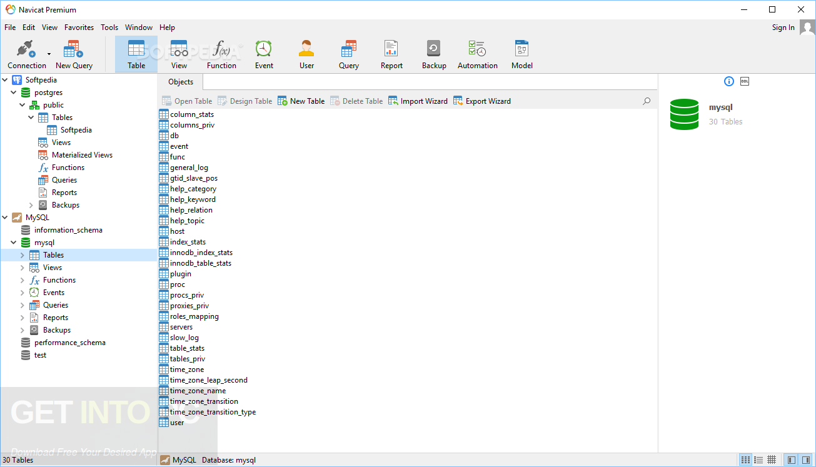Switch to the Objects tab
The height and width of the screenshot is (467, 816).
[181, 82]
